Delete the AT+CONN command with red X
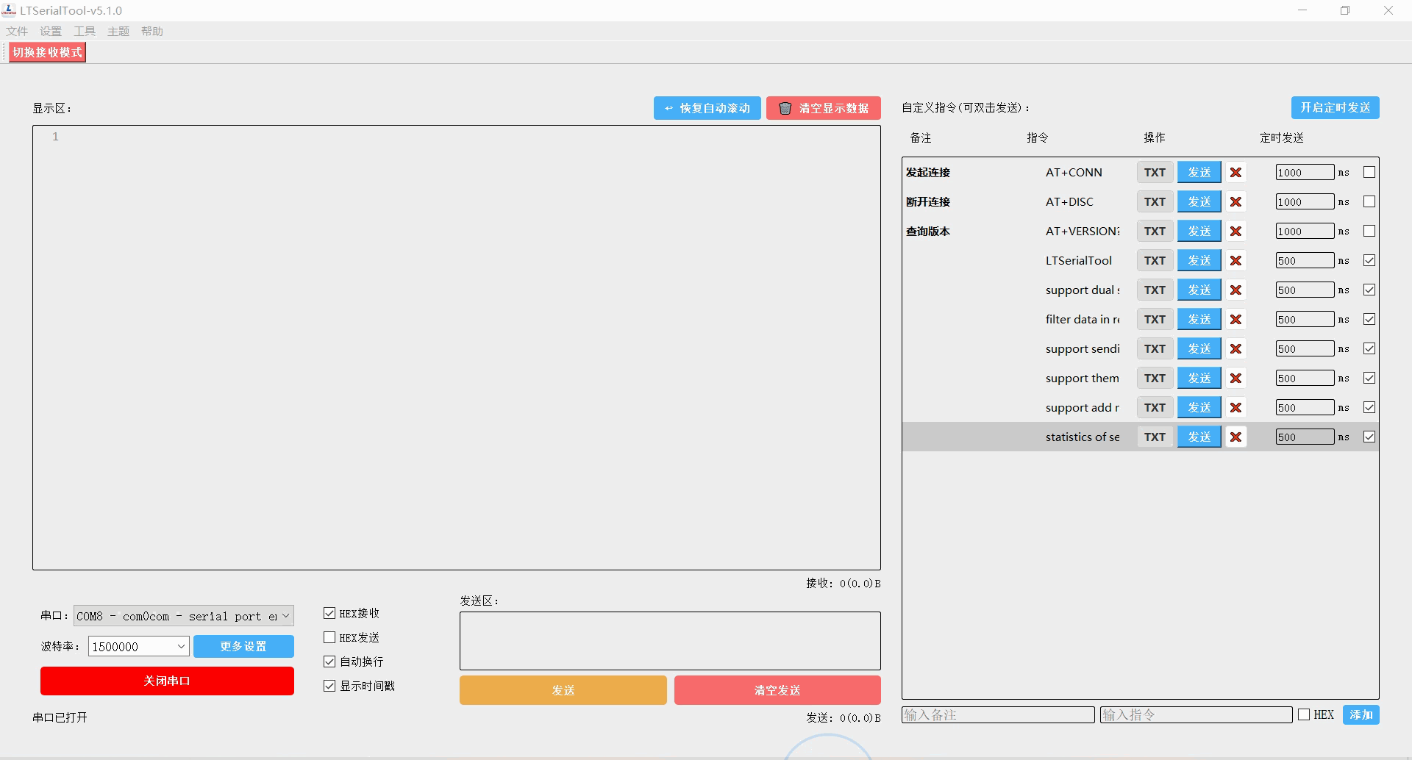1412x760 pixels. tap(1235, 172)
